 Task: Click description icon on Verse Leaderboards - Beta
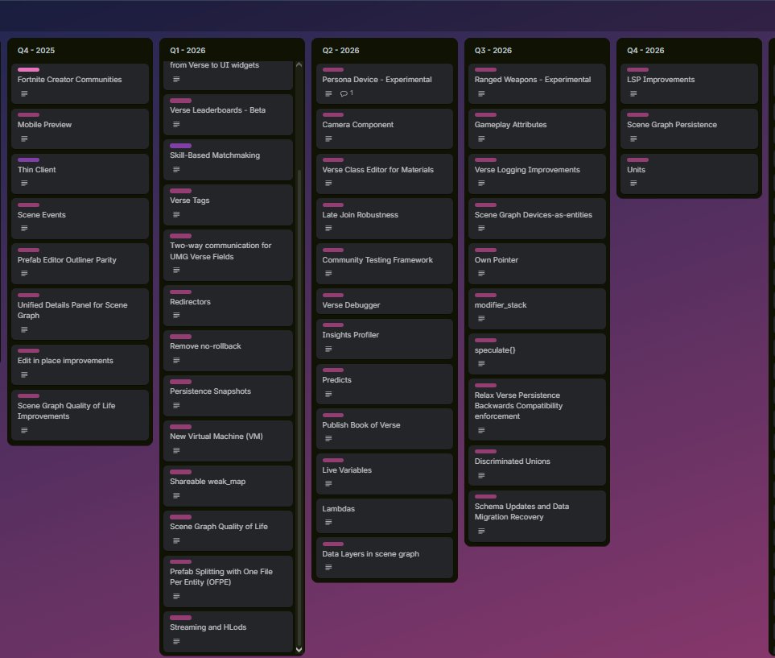point(176,124)
